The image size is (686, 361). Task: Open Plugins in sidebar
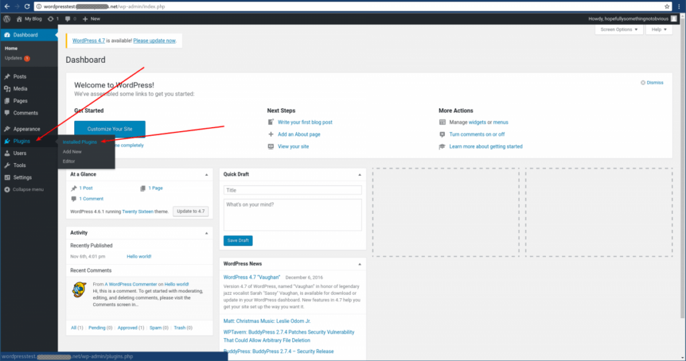point(29,141)
